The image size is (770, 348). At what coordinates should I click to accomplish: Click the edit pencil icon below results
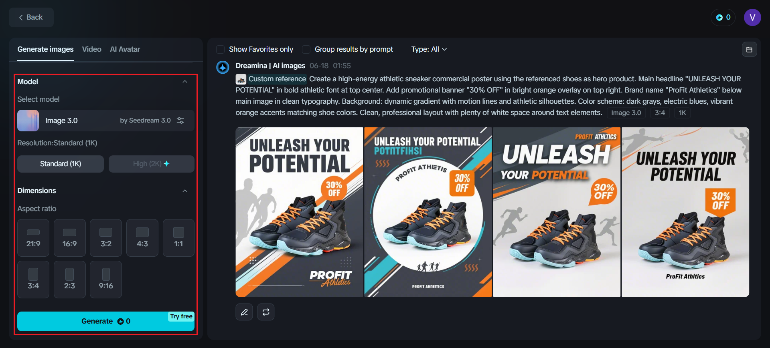pyautogui.click(x=244, y=312)
